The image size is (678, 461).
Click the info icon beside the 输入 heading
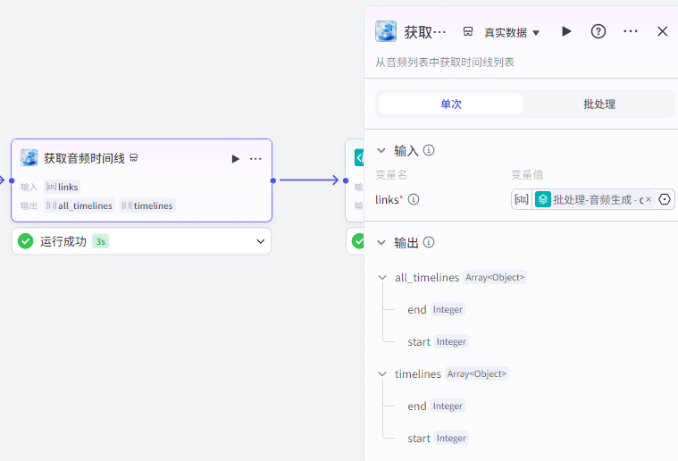coord(429,150)
